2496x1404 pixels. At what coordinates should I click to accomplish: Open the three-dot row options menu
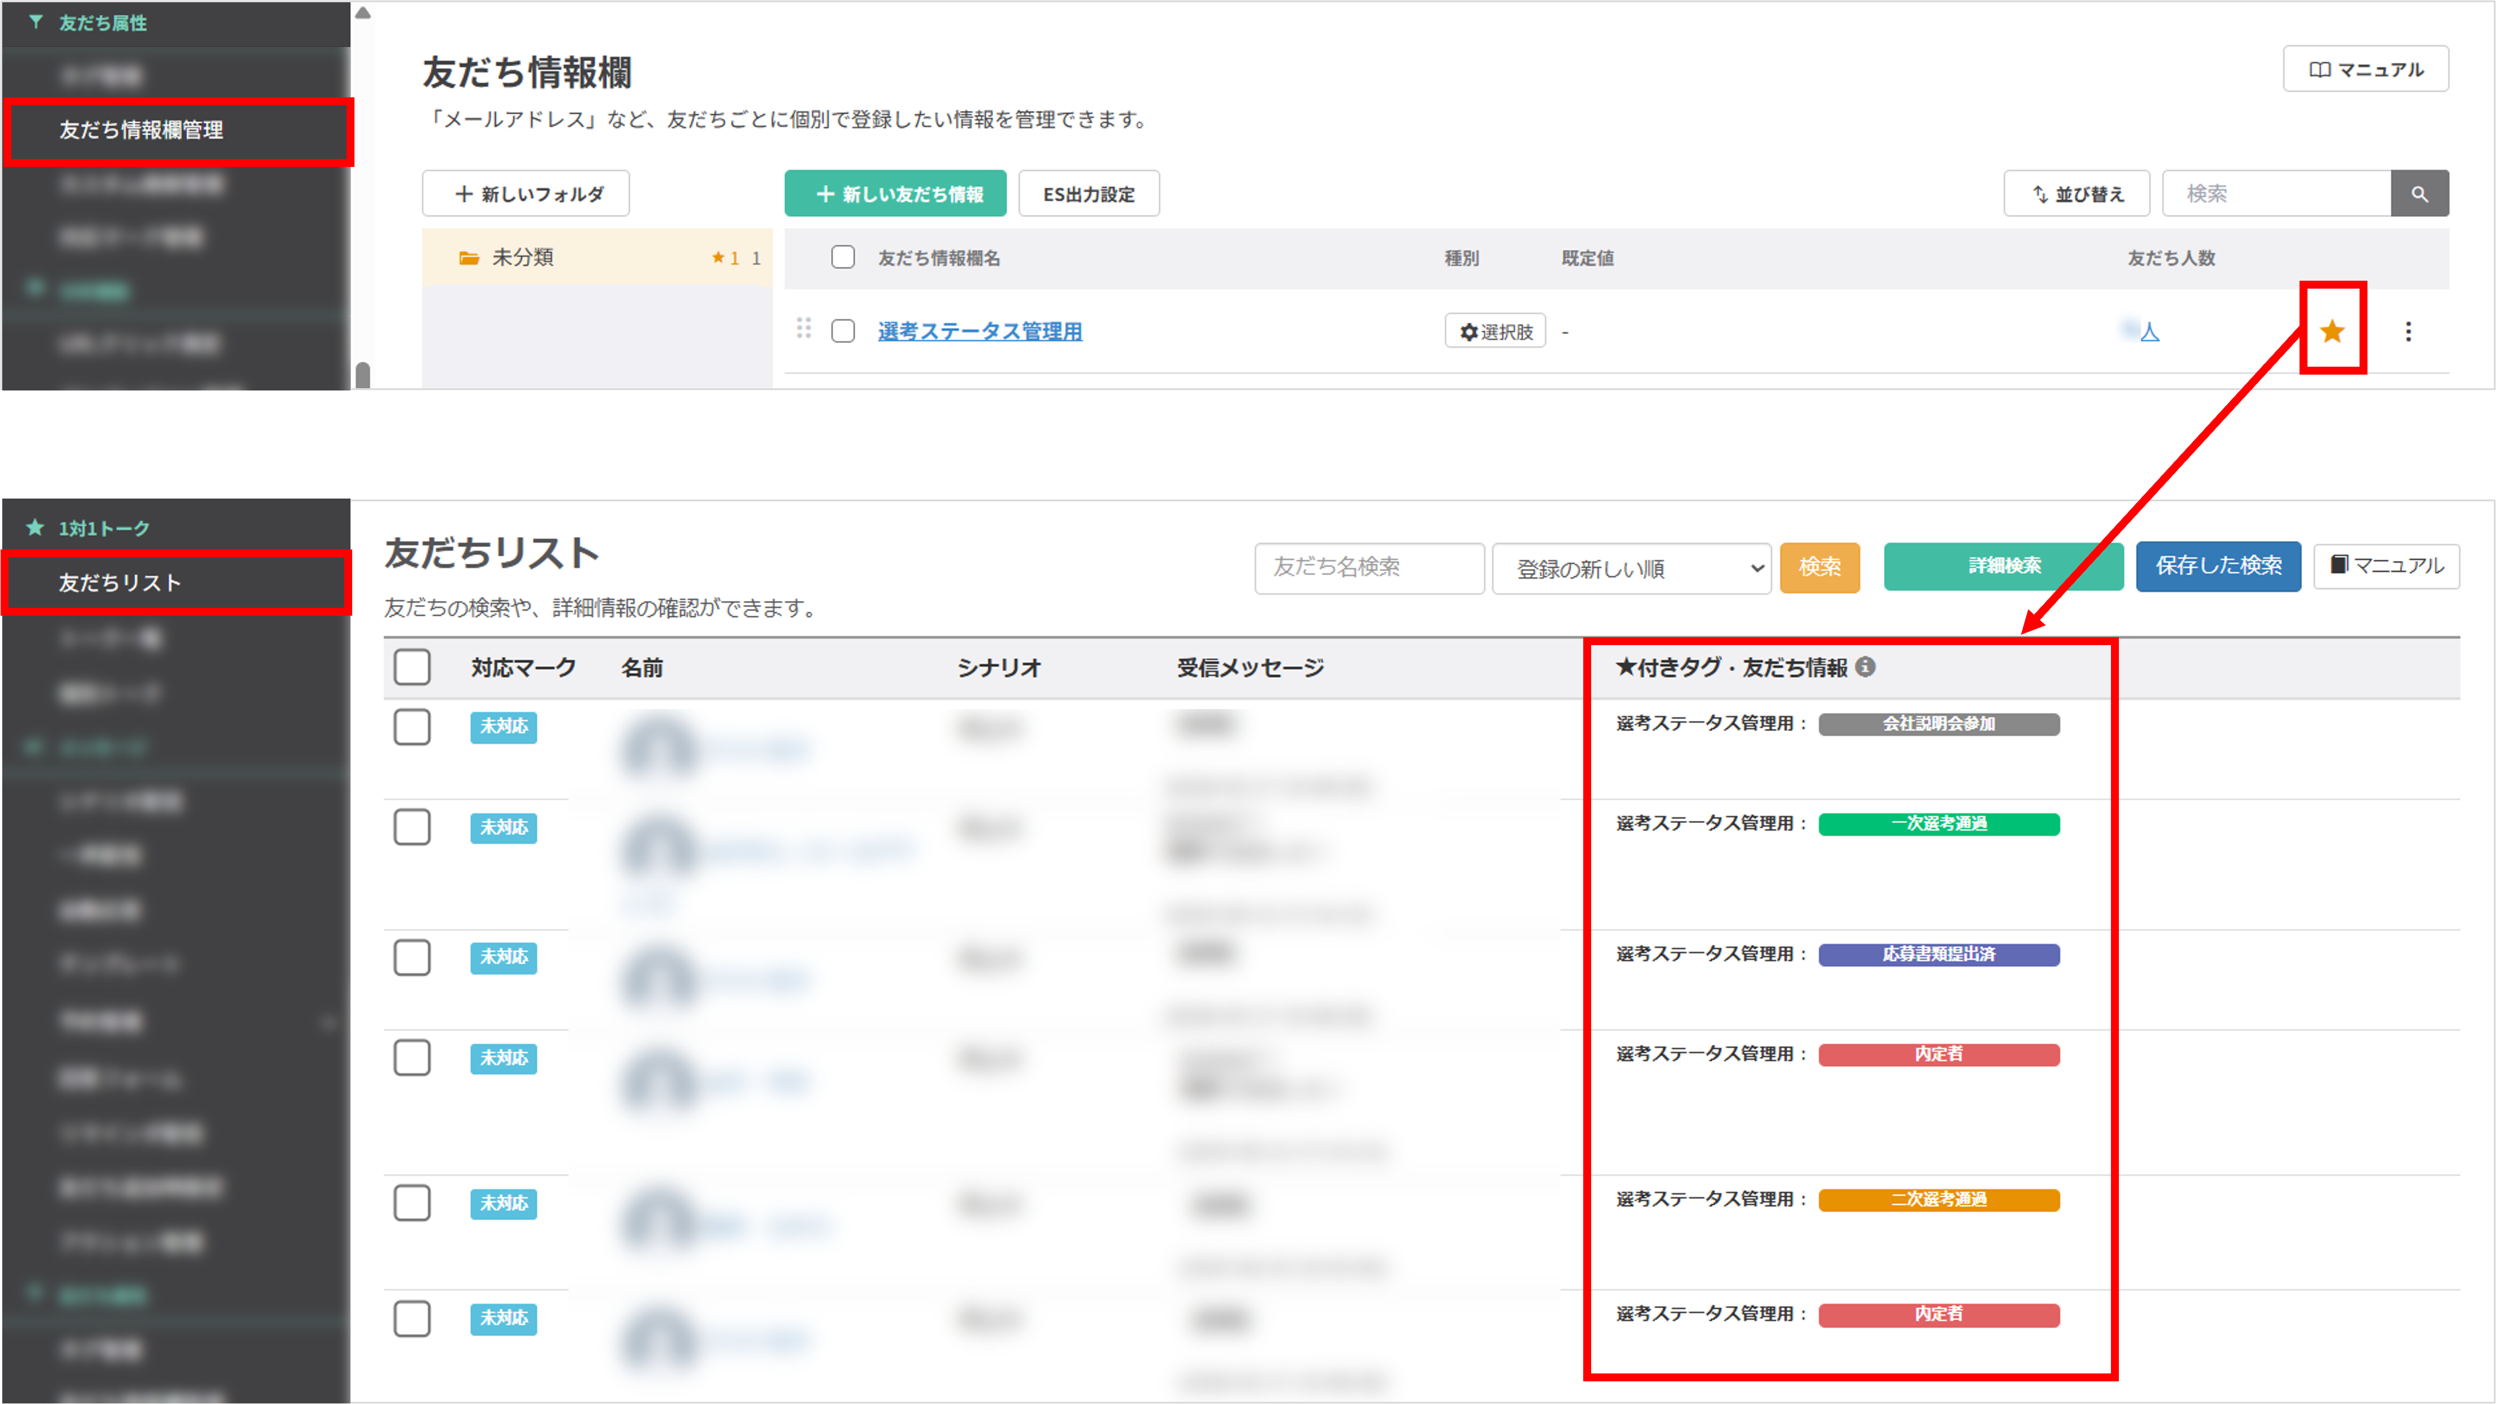click(x=2408, y=332)
